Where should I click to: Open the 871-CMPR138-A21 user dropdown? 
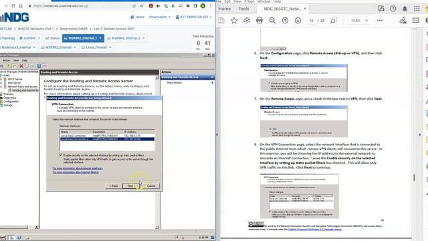(193, 17)
